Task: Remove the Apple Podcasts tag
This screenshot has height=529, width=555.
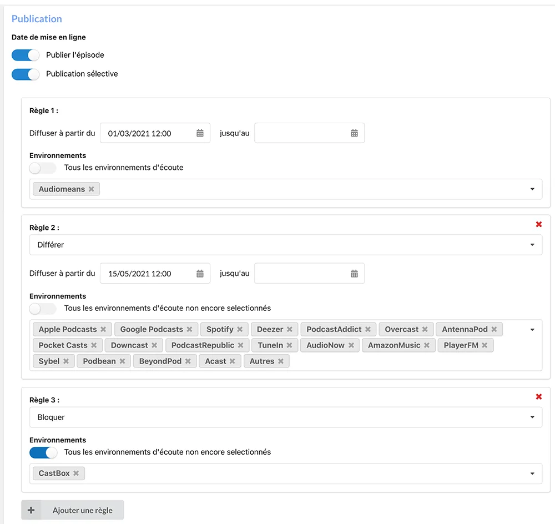Action: [103, 330]
